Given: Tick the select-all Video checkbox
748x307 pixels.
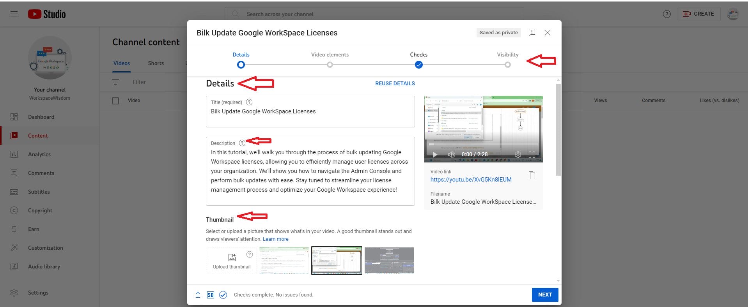Looking at the screenshot, I should [115, 101].
